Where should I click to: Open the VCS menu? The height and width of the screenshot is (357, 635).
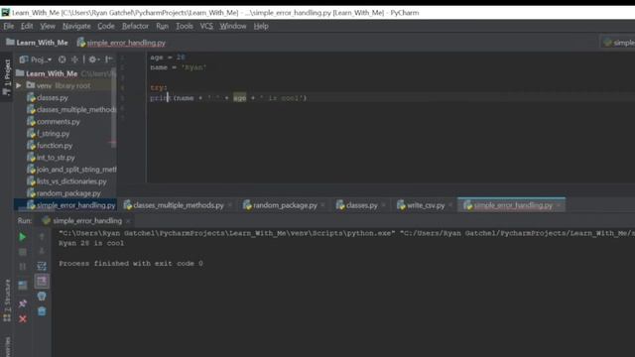(206, 26)
